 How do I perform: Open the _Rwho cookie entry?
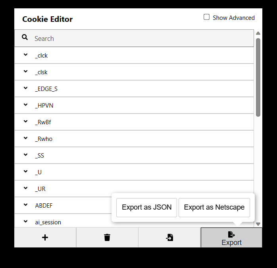point(134,139)
